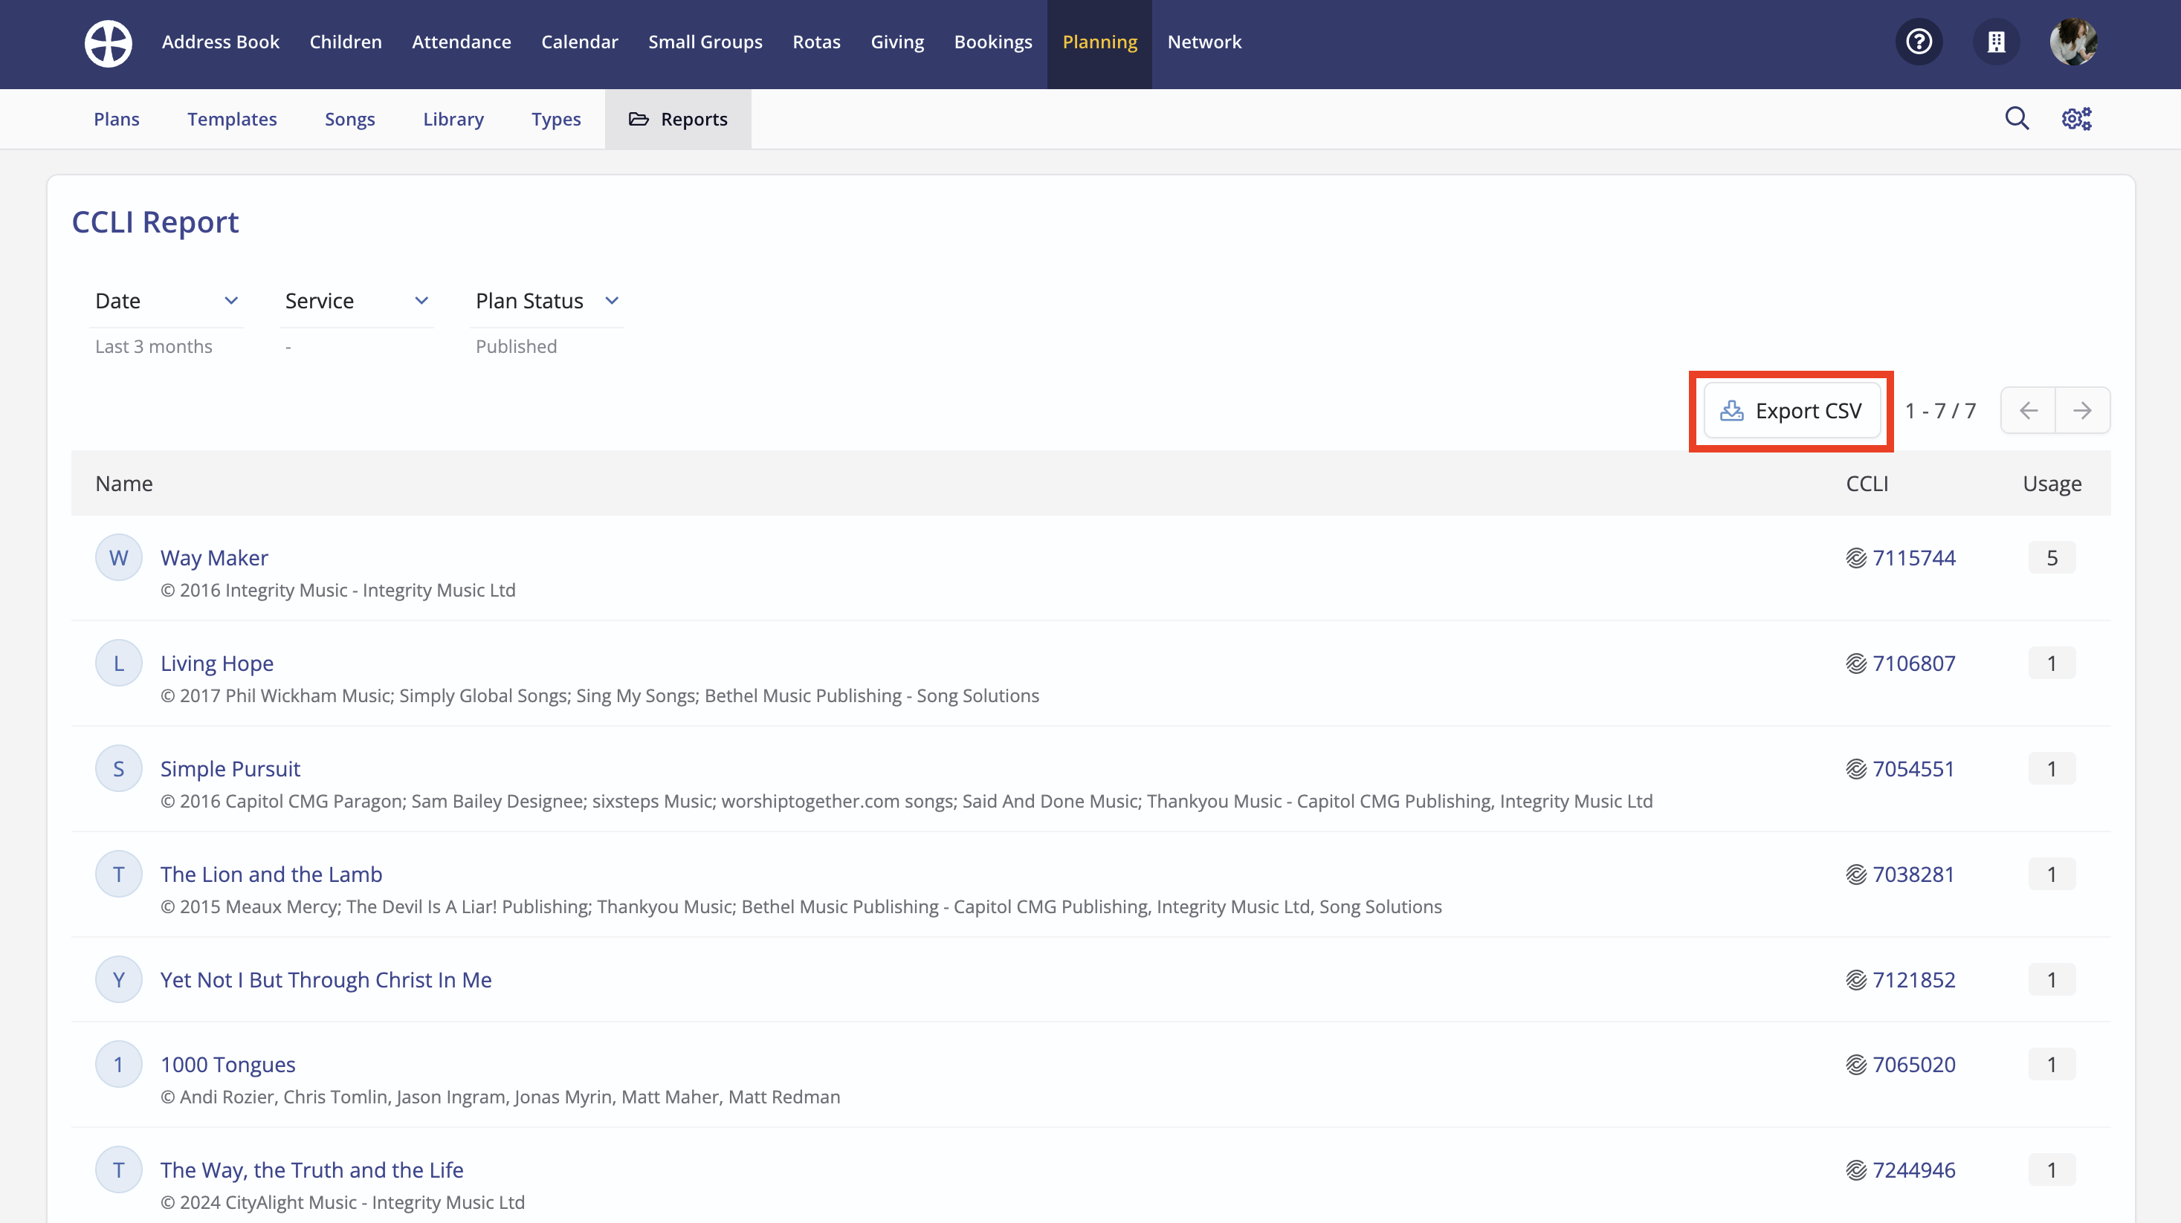
Task: Open the Living Hope song
Action: point(217,663)
